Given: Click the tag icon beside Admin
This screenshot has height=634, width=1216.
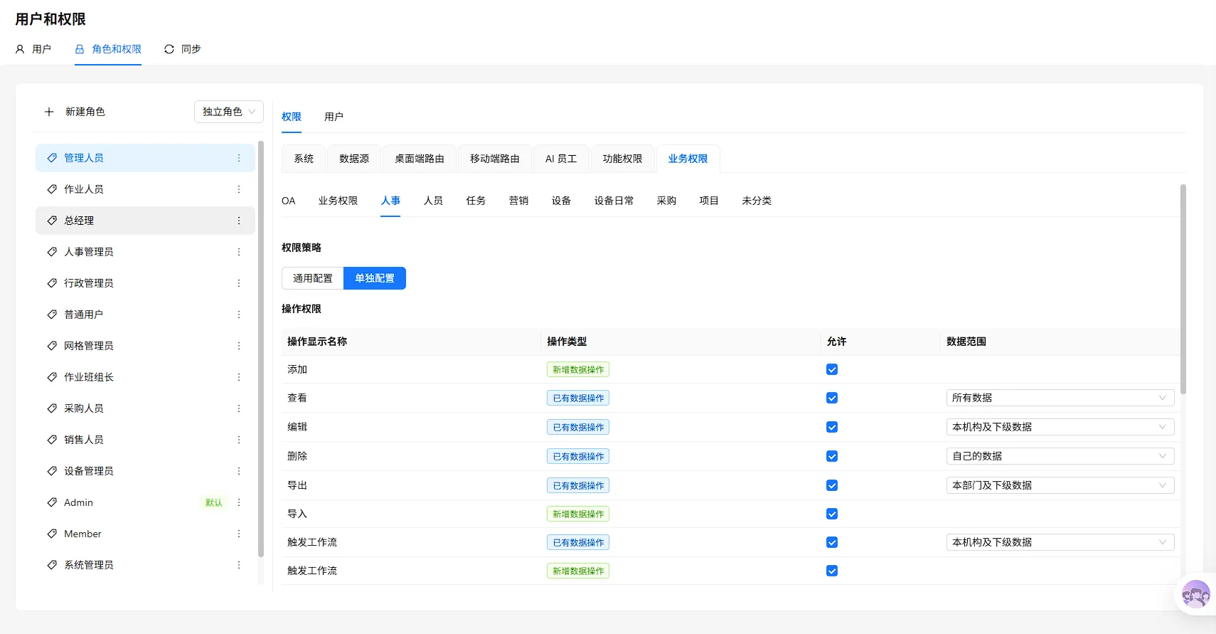Looking at the screenshot, I should [x=52, y=502].
